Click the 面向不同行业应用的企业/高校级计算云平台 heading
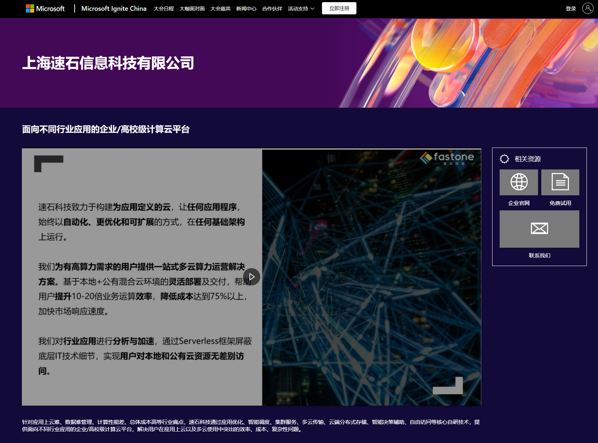Screen dimensions: 598x443 (x=106, y=129)
